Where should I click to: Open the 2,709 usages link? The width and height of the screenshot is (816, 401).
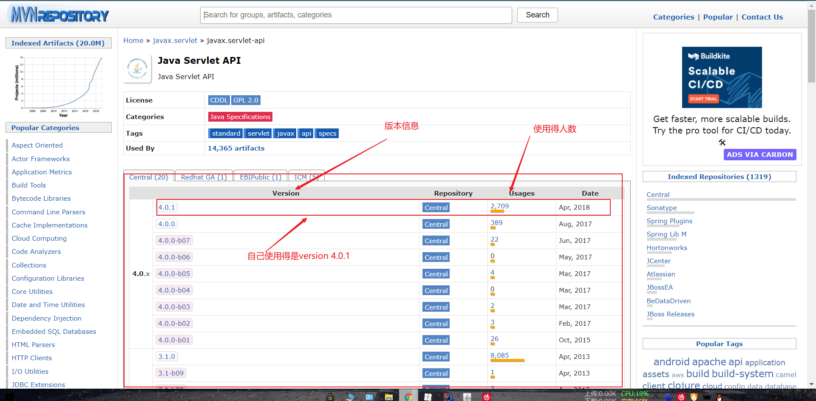tap(499, 206)
